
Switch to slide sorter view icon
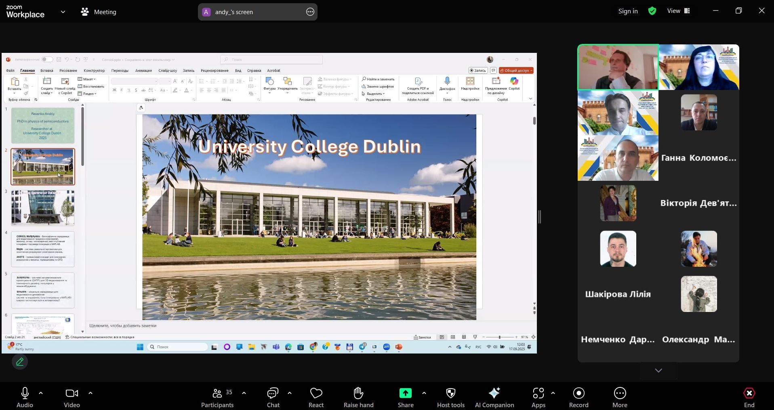click(453, 337)
